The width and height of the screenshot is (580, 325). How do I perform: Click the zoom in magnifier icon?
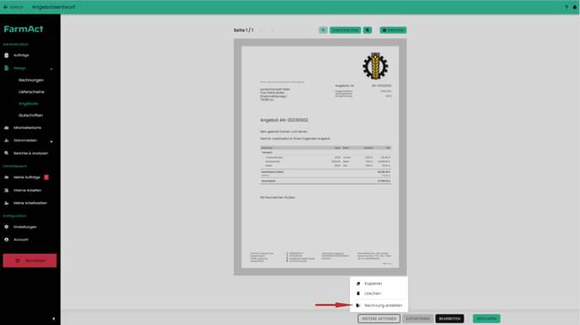coord(368,30)
